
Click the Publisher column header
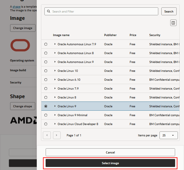coord(110,35)
